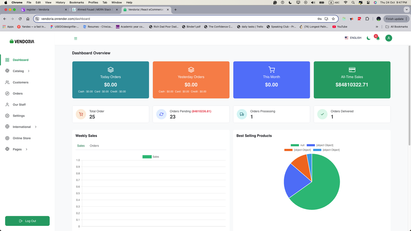Click the International globe icon
This screenshot has width=411, height=231.
(7, 127)
